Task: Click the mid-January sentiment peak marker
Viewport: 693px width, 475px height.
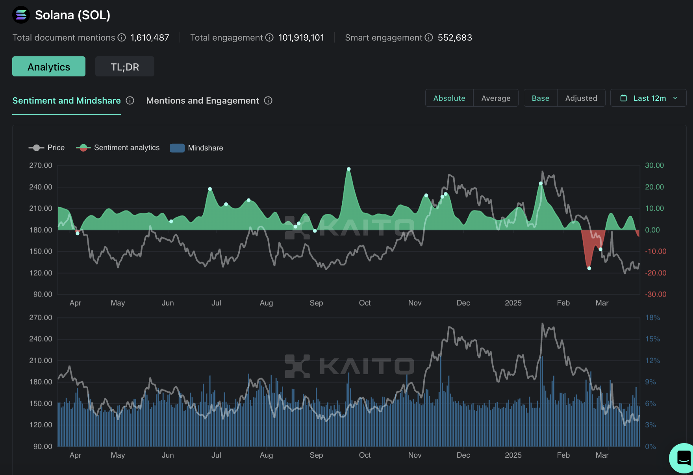Action: [541, 184]
